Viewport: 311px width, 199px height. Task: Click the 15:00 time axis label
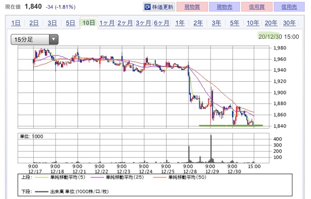coord(254,166)
